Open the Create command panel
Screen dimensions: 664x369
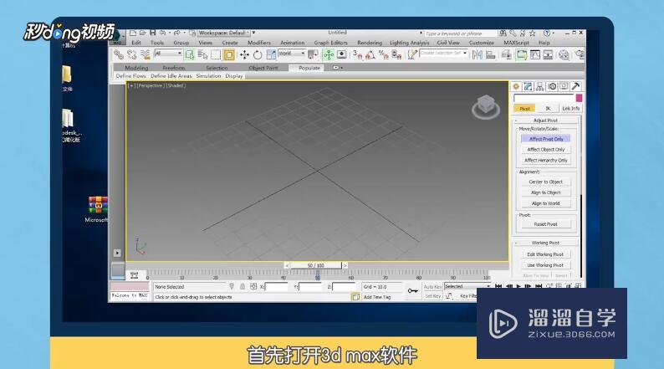(516, 86)
